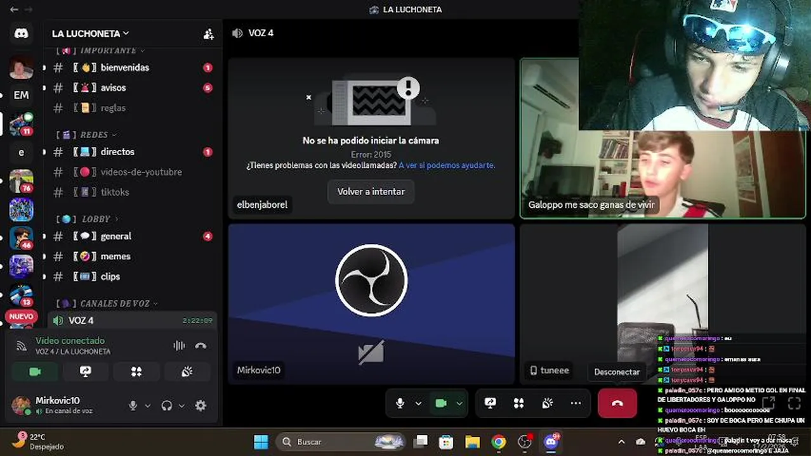
Task: Open A ver si podemos ayudarte link
Action: point(447,165)
